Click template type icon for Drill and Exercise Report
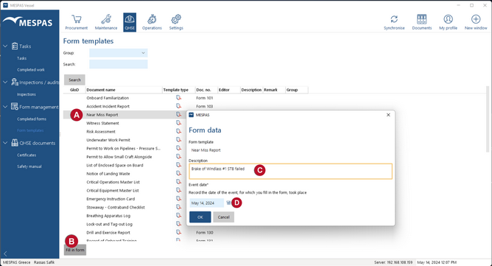The height and width of the screenshot is (266, 492). coord(178,232)
